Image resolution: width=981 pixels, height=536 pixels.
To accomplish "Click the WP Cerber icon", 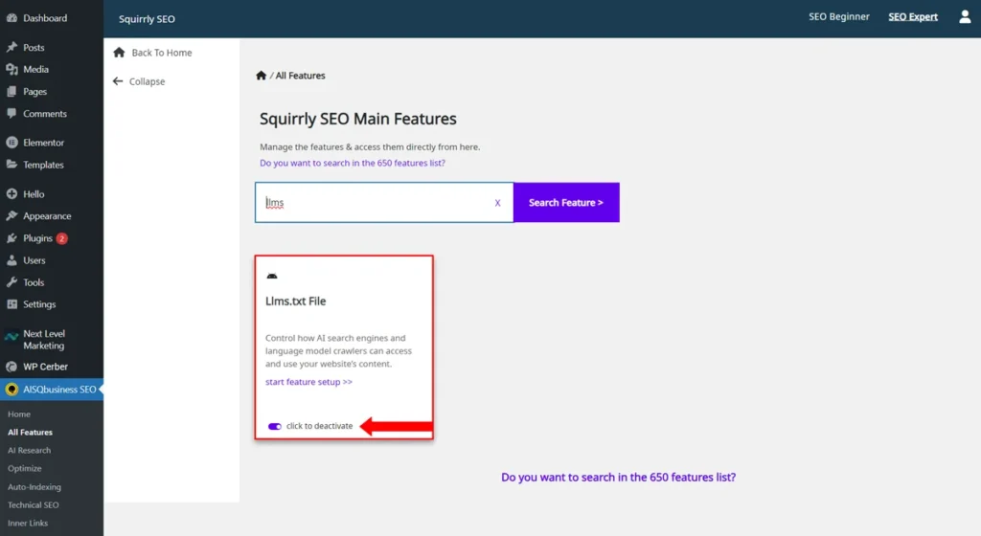I will 11,367.
